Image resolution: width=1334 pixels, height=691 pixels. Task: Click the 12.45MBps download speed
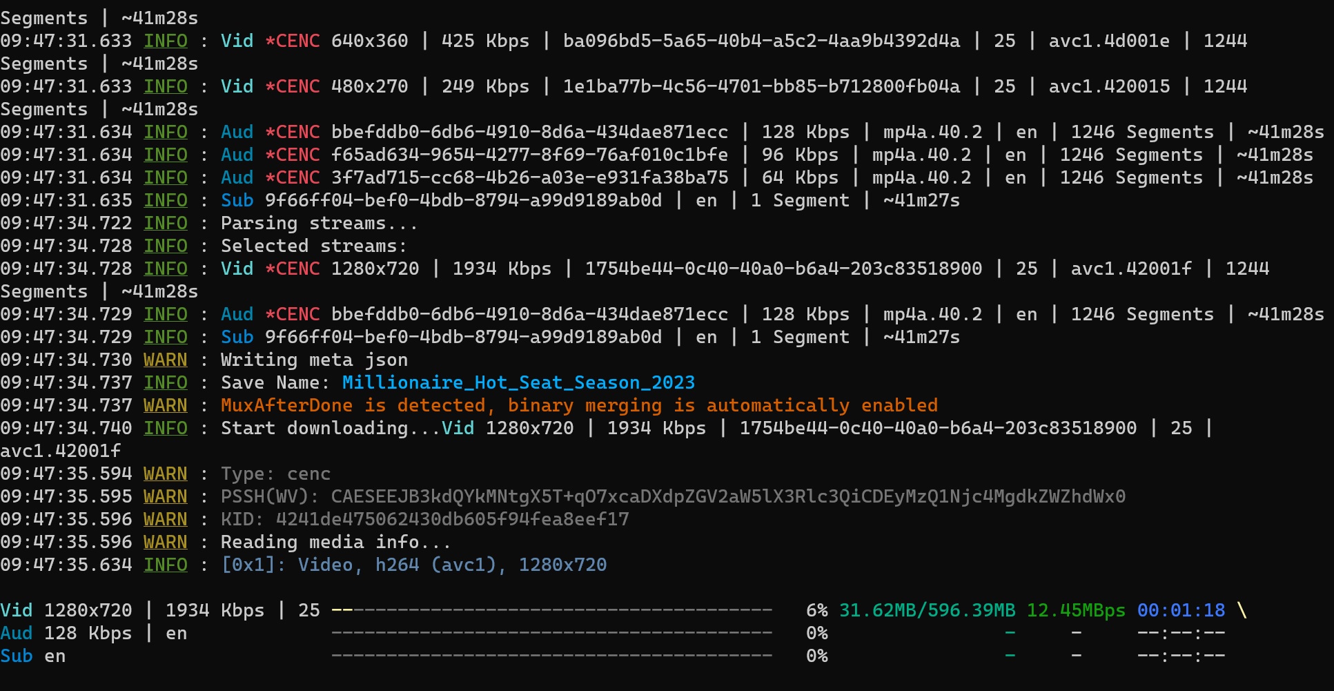tap(1075, 610)
